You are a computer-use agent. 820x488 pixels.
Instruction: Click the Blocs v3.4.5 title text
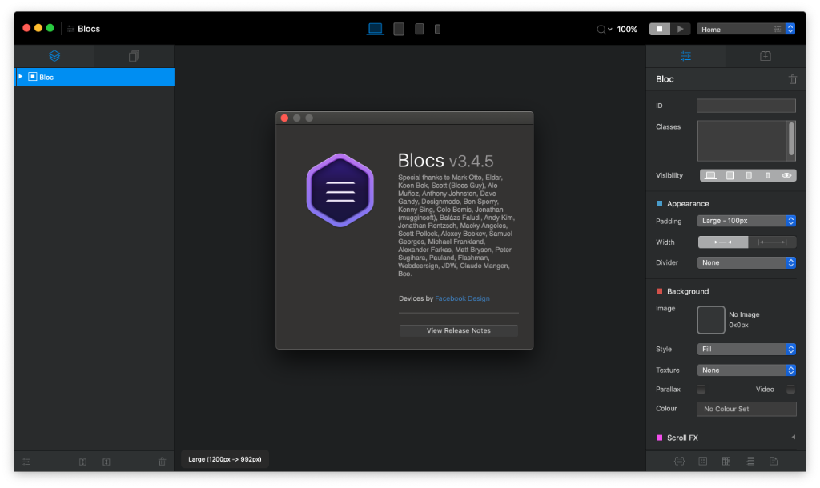[445, 161]
